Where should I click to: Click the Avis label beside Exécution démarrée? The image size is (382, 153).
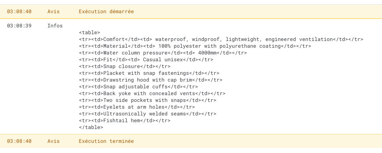coord(53,12)
